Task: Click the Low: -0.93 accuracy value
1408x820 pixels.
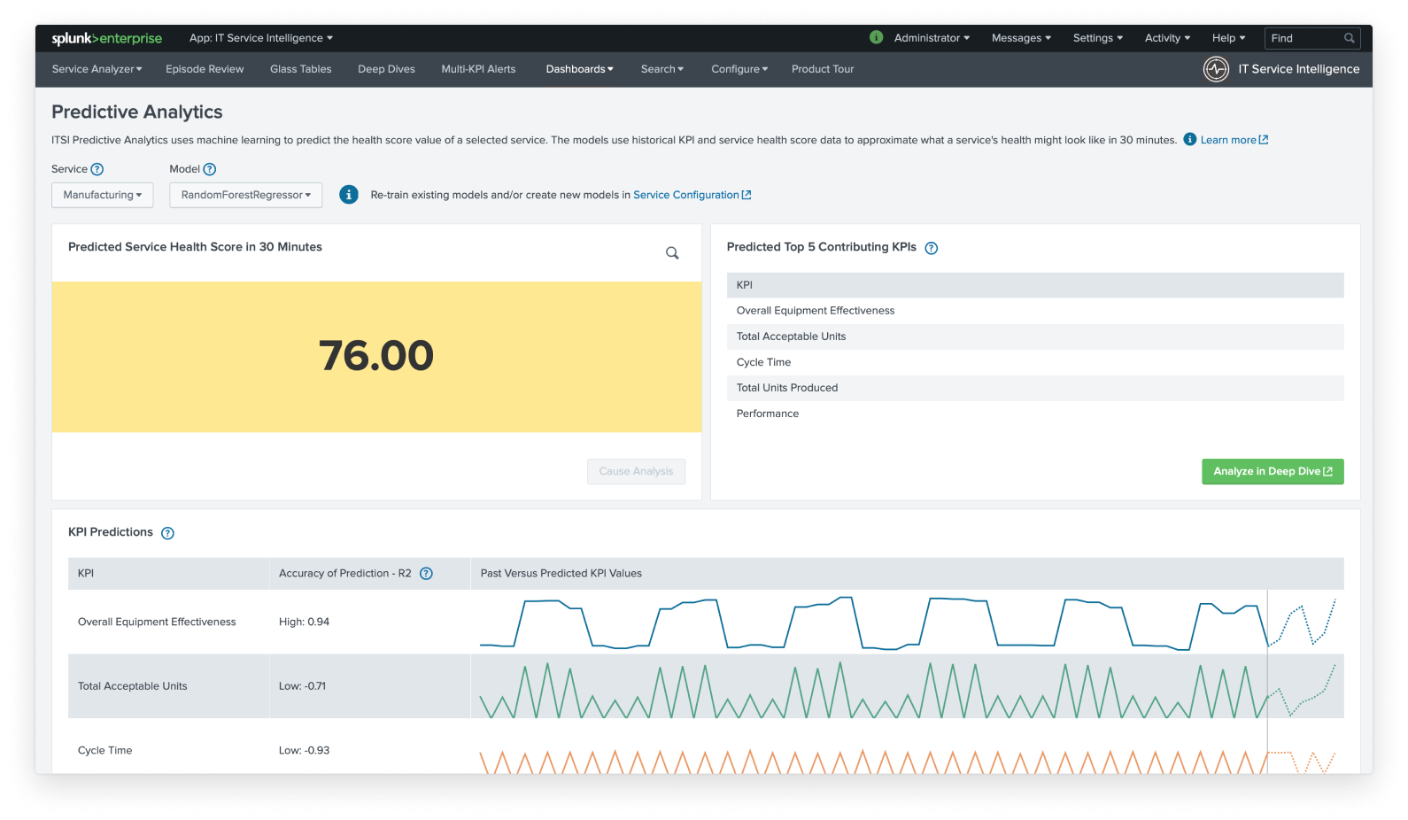Action: click(304, 750)
